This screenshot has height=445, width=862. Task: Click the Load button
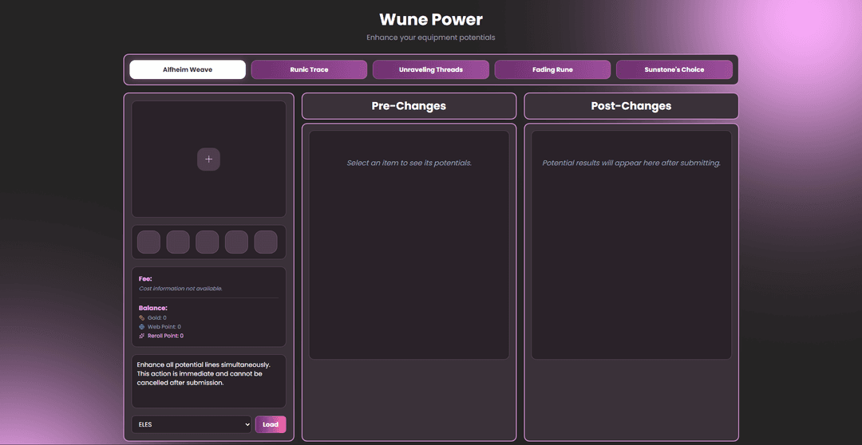click(271, 425)
